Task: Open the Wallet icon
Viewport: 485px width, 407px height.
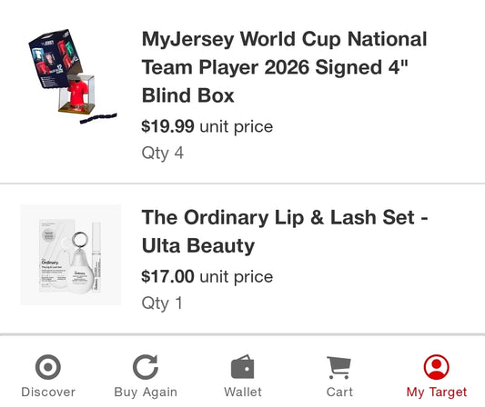Action: pyautogui.click(x=243, y=367)
